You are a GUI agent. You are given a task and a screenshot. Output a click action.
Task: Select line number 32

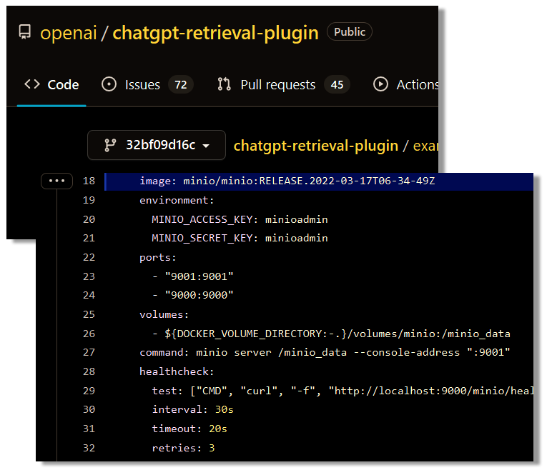tap(89, 448)
